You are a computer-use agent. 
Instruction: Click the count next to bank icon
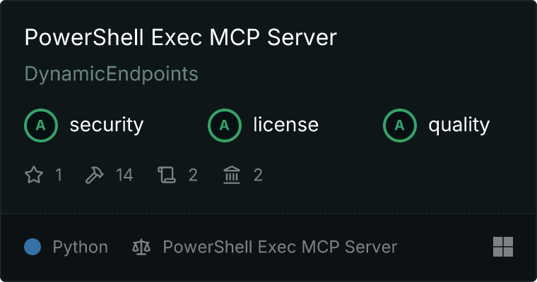258,175
